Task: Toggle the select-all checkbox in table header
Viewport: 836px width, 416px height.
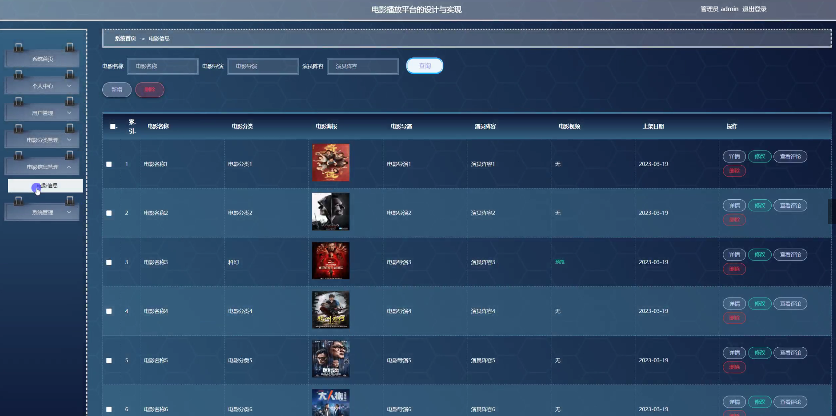Action: (113, 127)
